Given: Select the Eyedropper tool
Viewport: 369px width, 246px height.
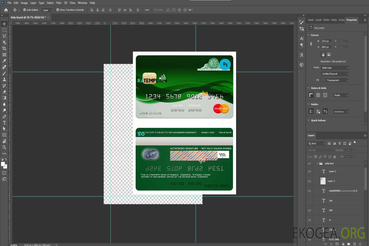Looking at the screenshot, I should pos(4,61).
